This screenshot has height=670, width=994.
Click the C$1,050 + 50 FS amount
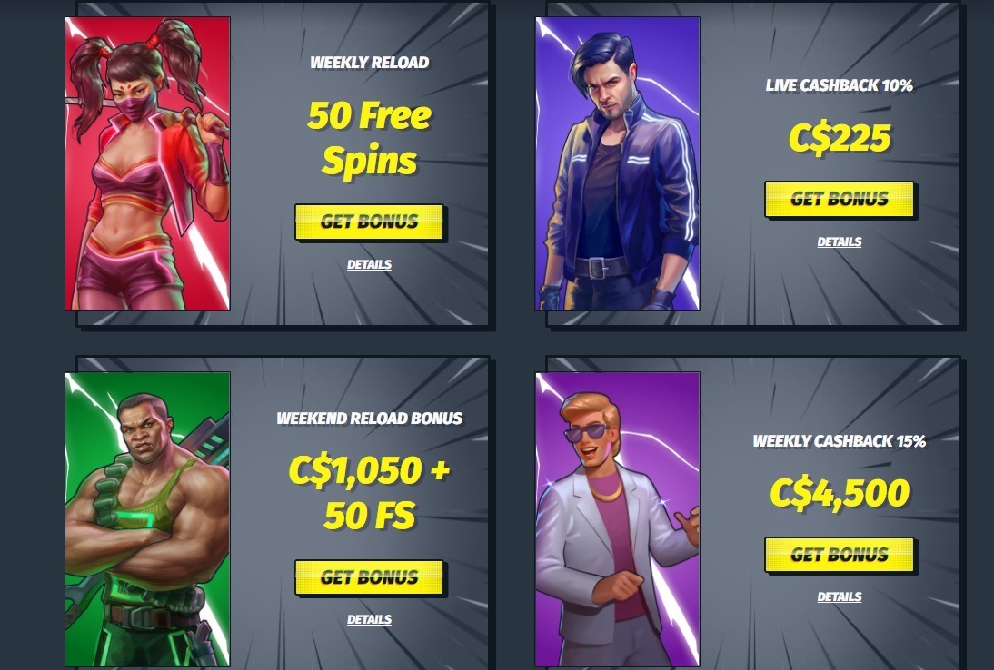tap(369, 493)
